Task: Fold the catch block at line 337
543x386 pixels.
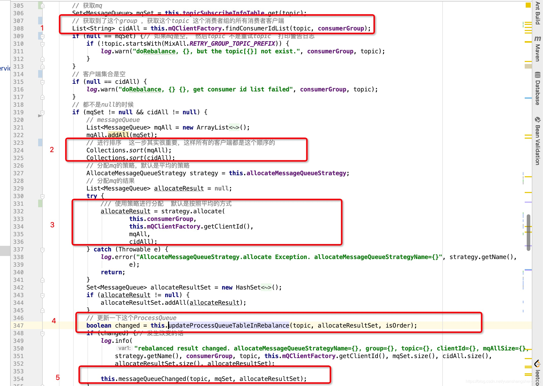Action: pyautogui.click(x=42, y=250)
